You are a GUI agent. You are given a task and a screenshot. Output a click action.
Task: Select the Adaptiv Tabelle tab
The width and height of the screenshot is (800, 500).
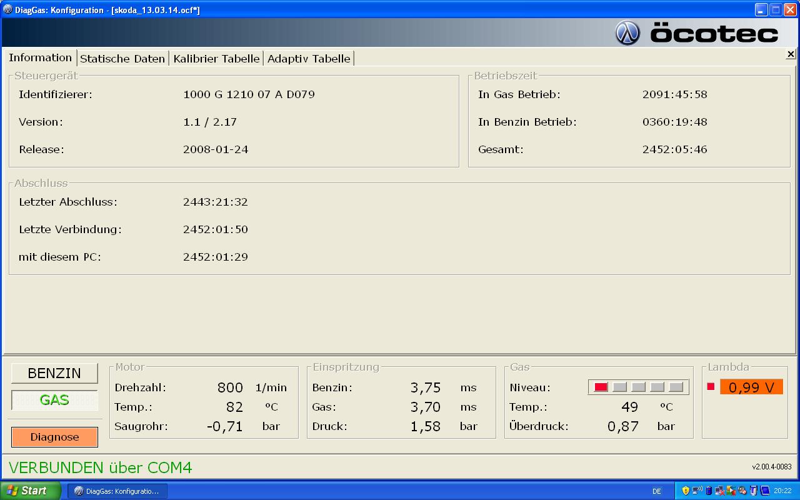click(309, 59)
